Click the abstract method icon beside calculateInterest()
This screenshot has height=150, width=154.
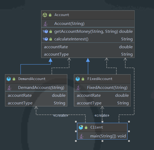pos(45,39)
